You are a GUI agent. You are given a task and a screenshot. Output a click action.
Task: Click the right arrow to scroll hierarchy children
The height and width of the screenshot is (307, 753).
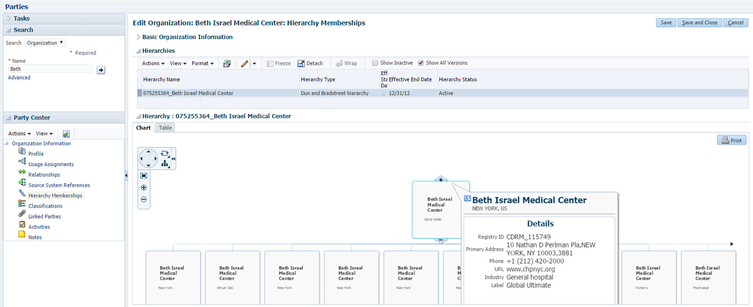click(732, 244)
